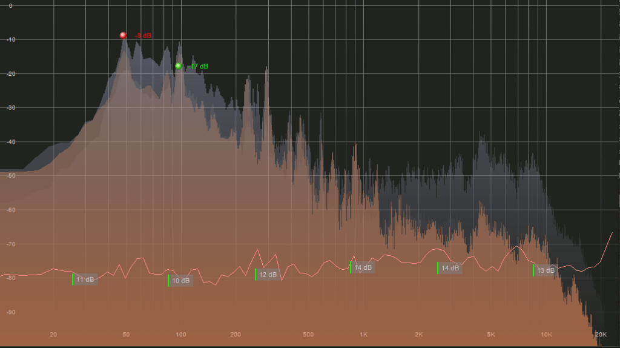Select the 20K frequency axis label
The image size is (620, 348).
(601, 335)
